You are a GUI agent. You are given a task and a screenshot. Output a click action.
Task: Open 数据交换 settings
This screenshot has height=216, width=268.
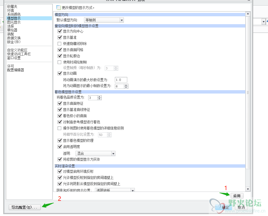click(14, 38)
